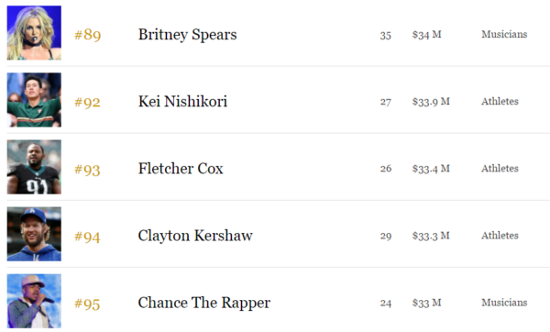Click rank number #95
Screen dimensions: 550x332
[x=87, y=304]
